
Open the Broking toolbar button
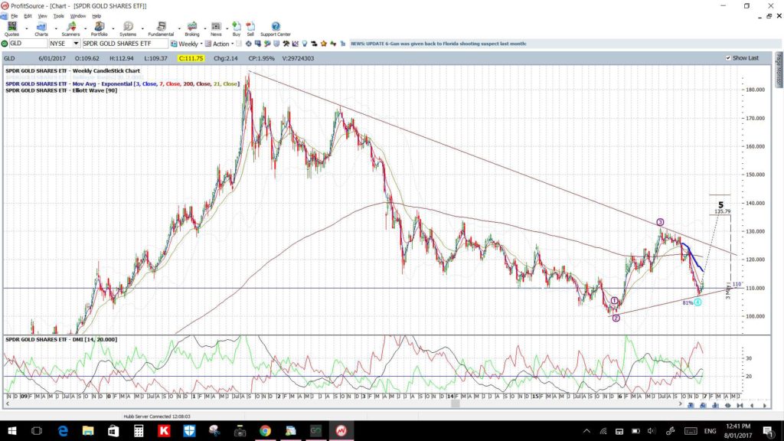192,29
